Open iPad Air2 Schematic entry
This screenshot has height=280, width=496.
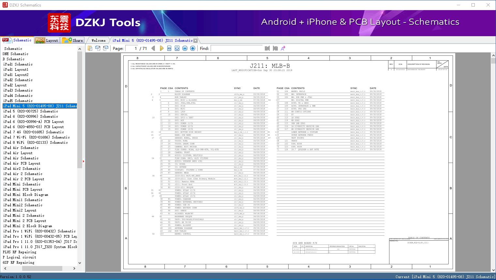point(22,169)
